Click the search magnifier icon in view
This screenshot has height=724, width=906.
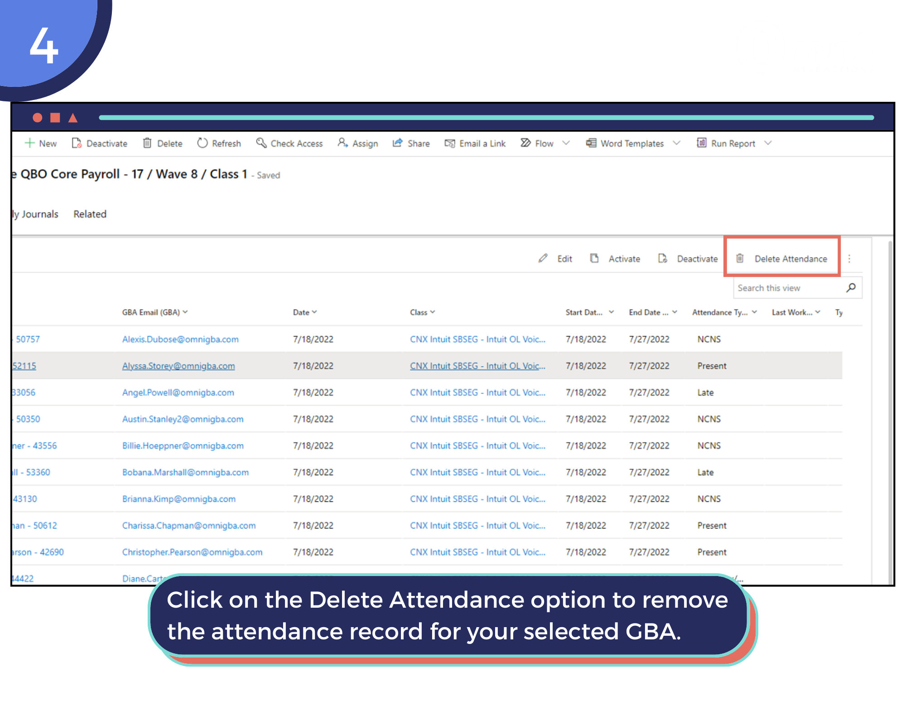[851, 288]
